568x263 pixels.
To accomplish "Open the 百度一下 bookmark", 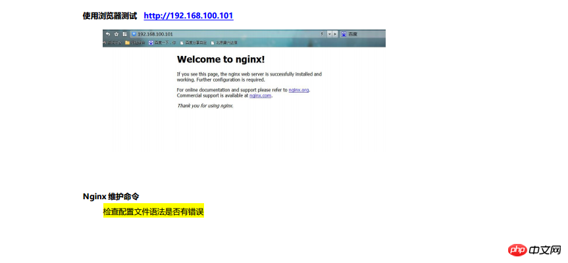I will 163,43.
